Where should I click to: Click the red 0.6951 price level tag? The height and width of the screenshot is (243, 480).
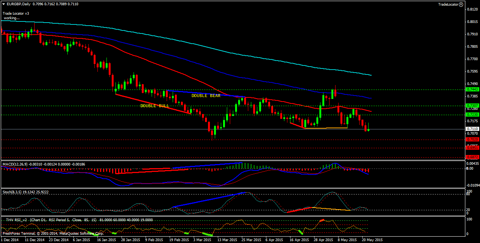pyautogui.click(x=472, y=148)
